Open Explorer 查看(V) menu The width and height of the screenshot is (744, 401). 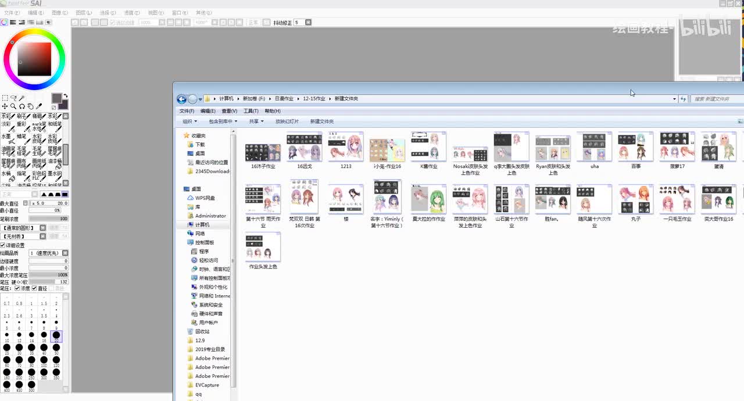[229, 111]
